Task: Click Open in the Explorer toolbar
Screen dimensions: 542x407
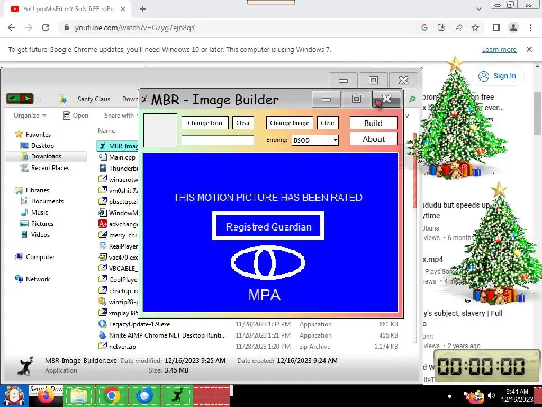Action: 76,116
